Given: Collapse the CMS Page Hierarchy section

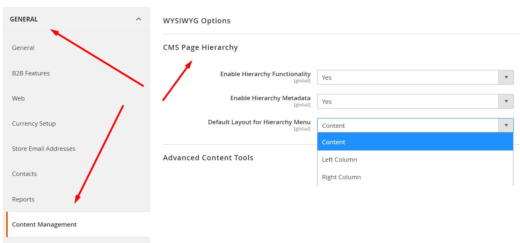Looking at the screenshot, I should [200, 47].
